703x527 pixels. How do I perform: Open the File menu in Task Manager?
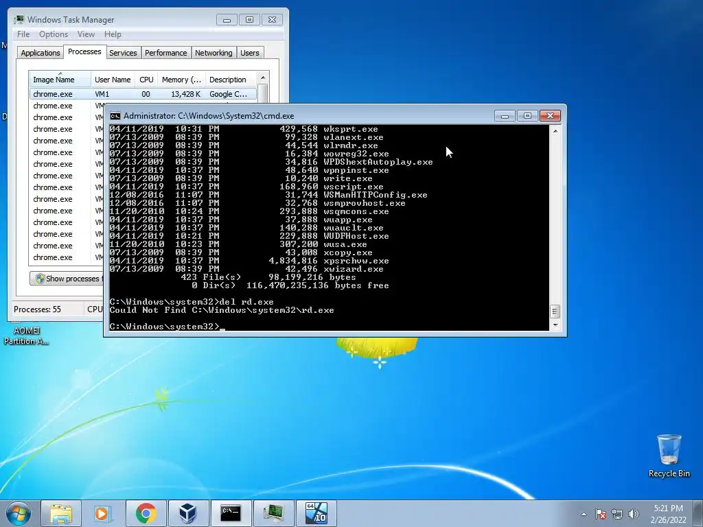(x=23, y=34)
